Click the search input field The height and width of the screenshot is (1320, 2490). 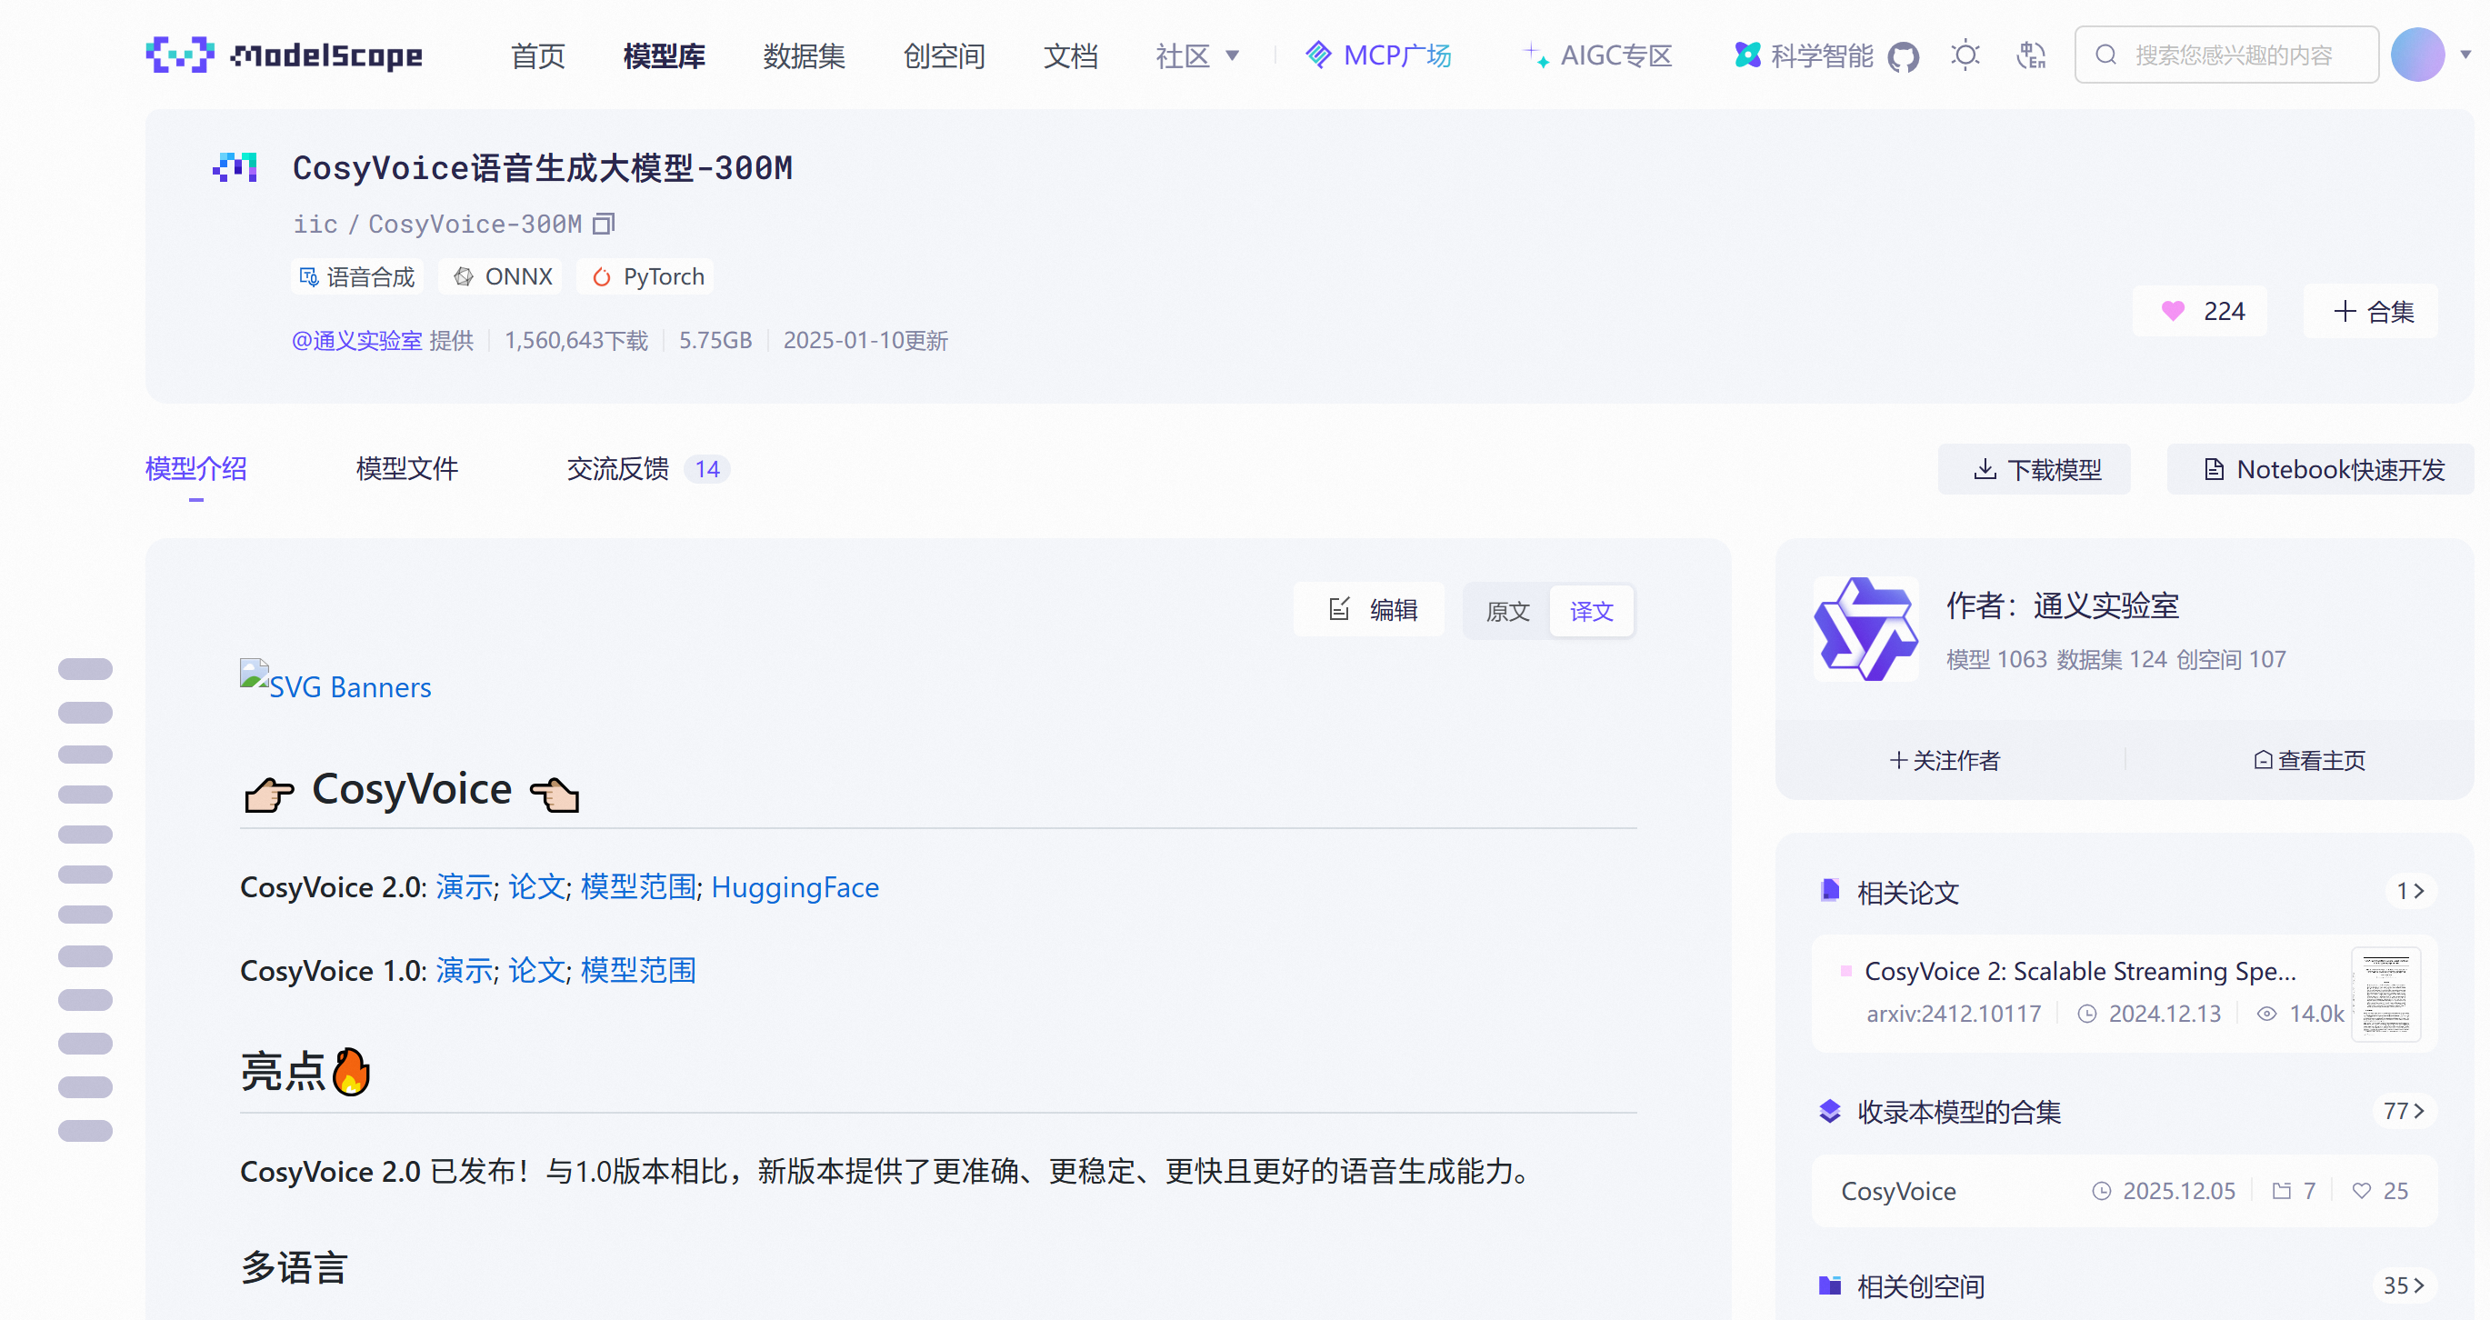tap(2233, 55)
